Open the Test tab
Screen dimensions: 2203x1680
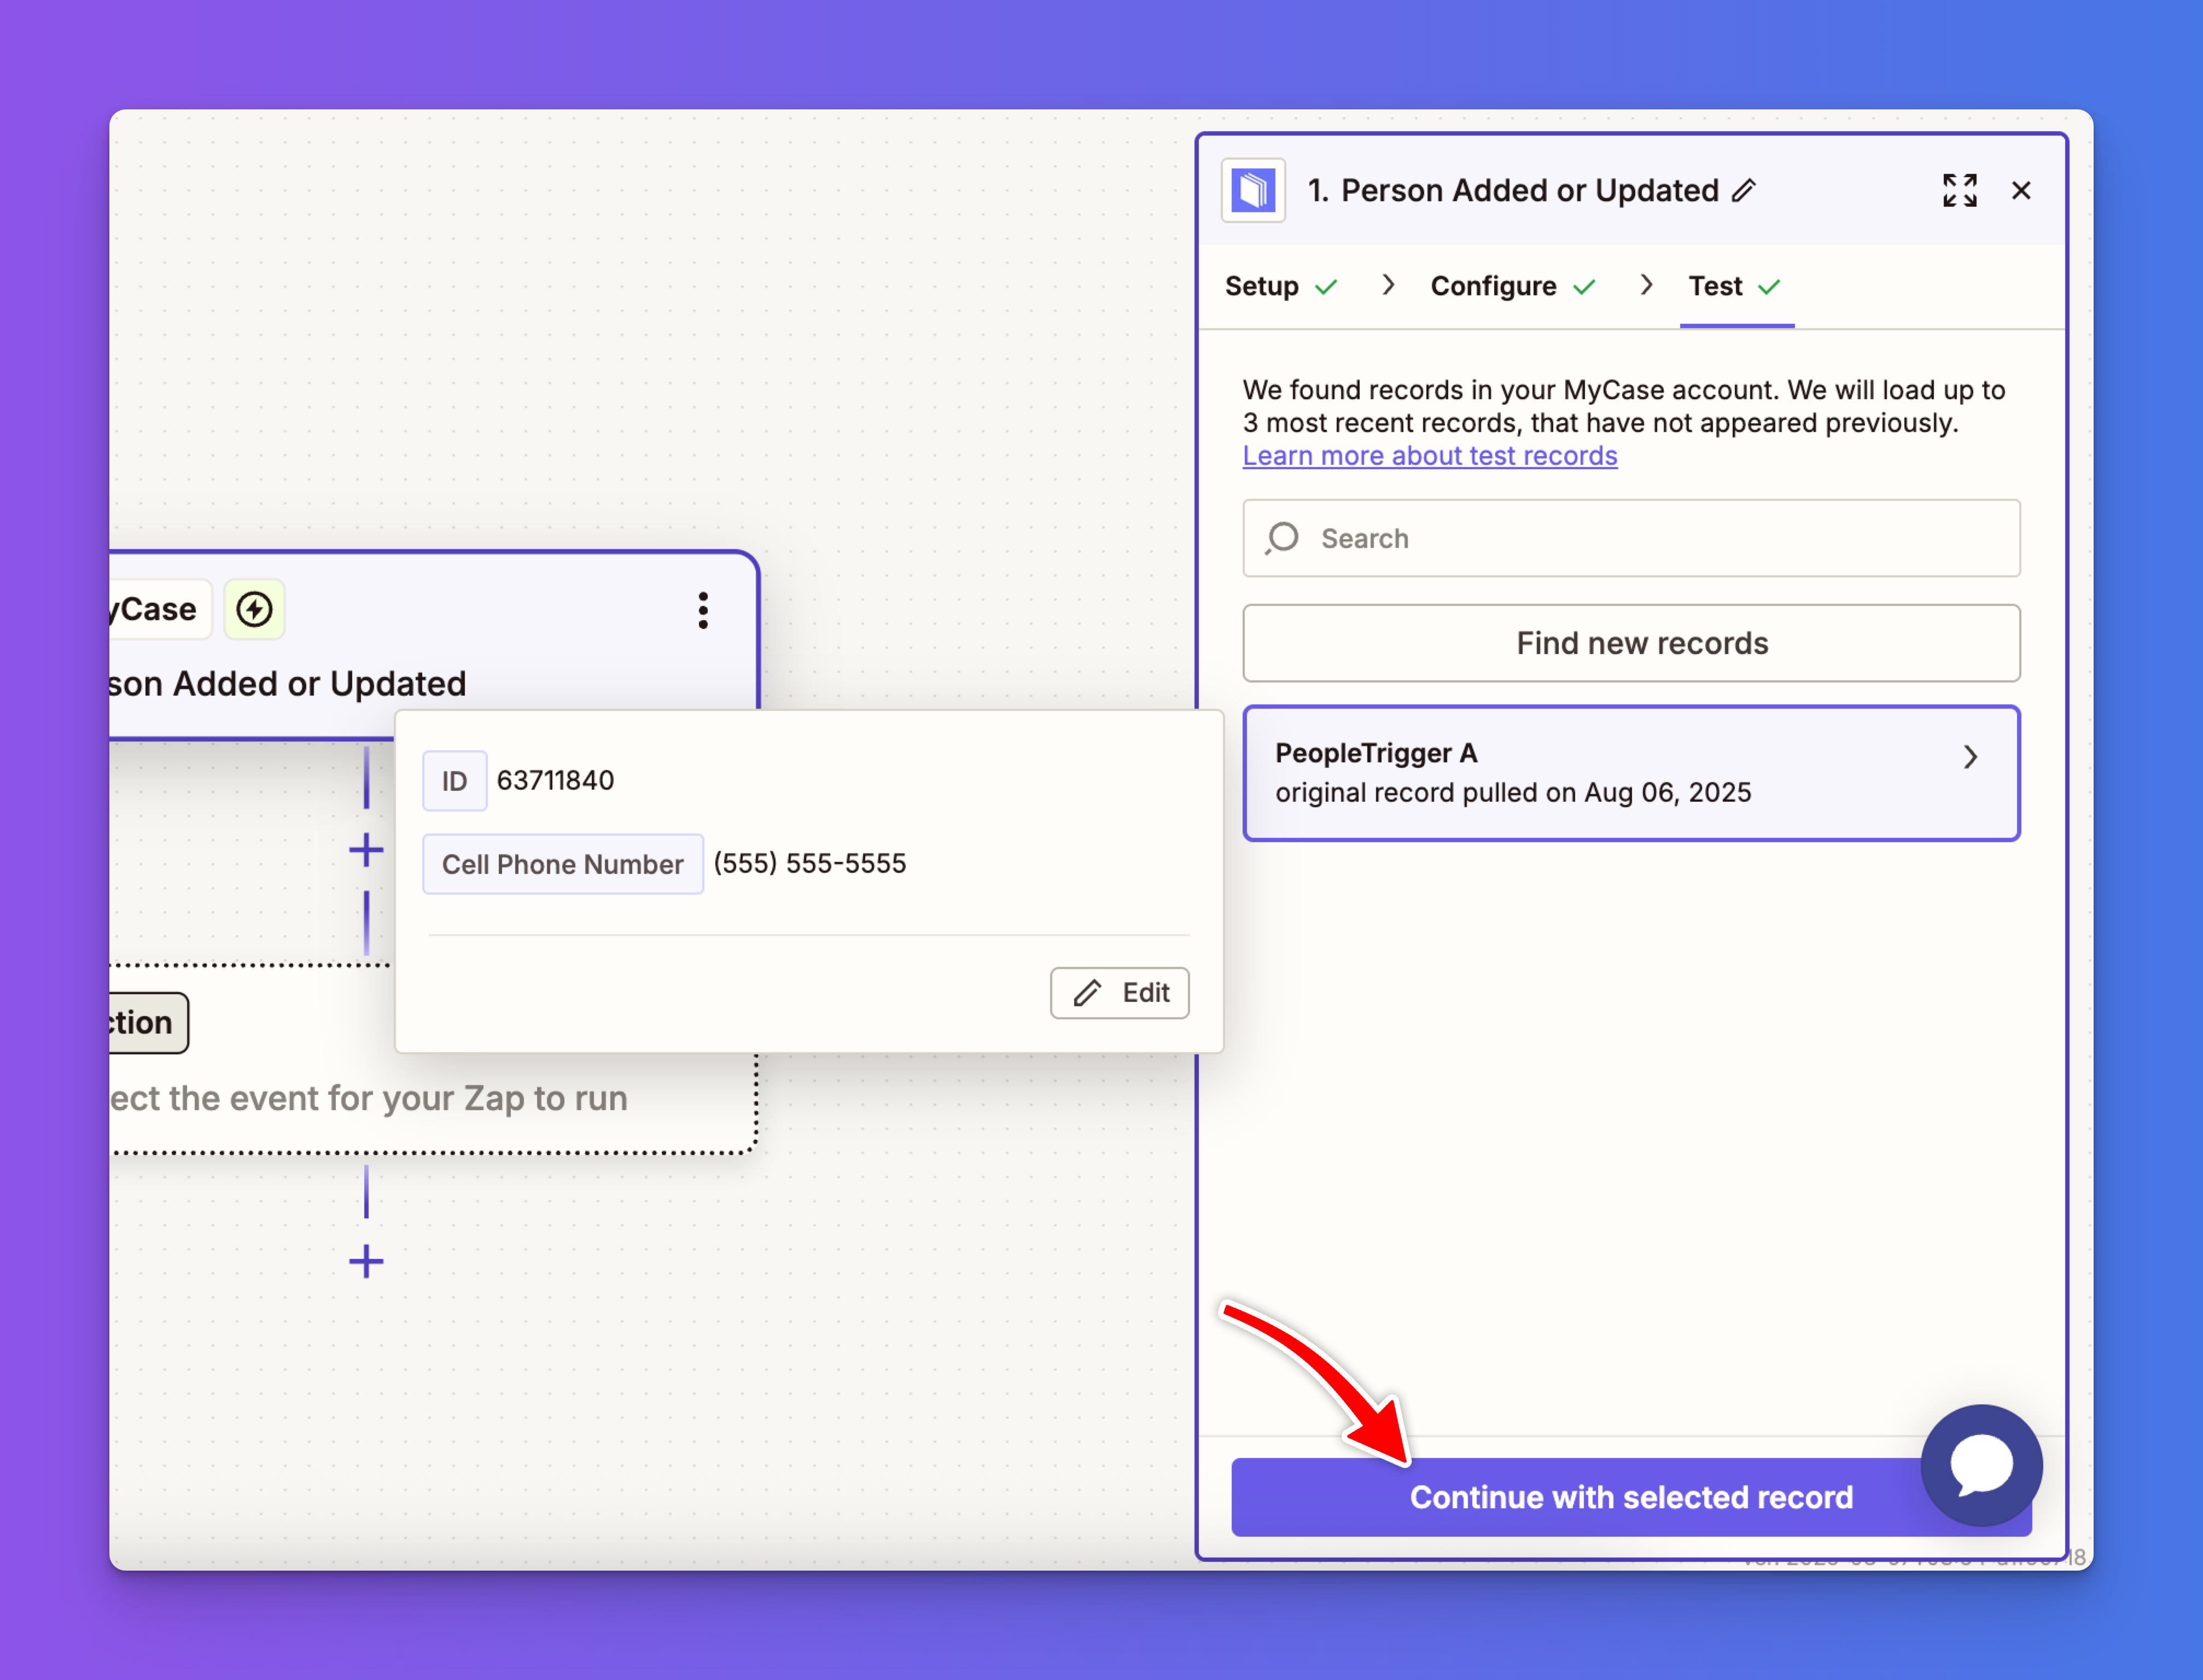tap(1716, 286)
